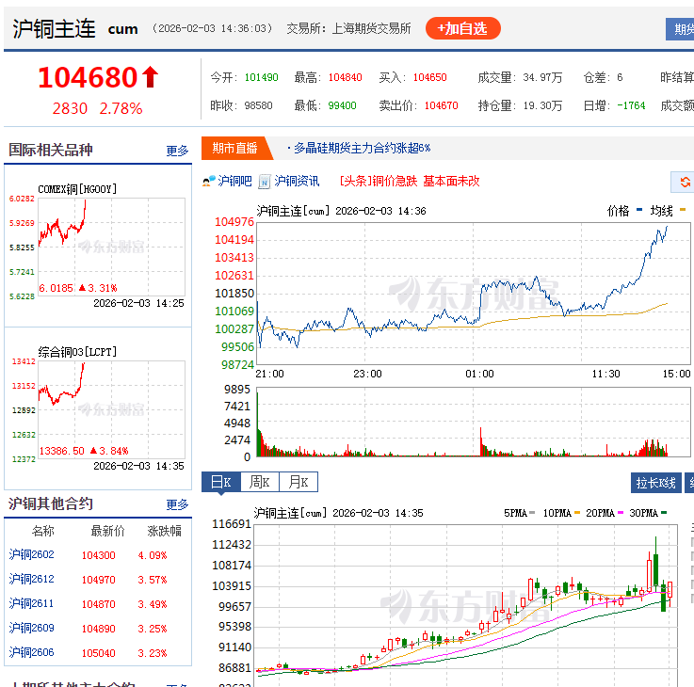Open contract 沪铜2606

tap(31, 652)
